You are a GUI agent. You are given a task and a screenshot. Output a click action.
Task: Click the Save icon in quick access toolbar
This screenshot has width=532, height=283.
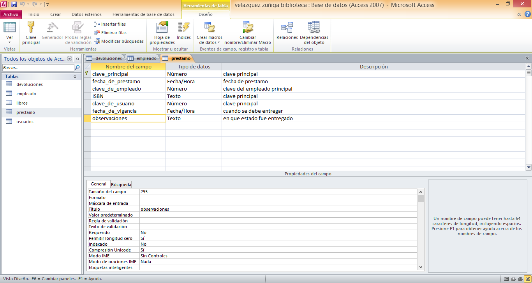pos(14,5)
